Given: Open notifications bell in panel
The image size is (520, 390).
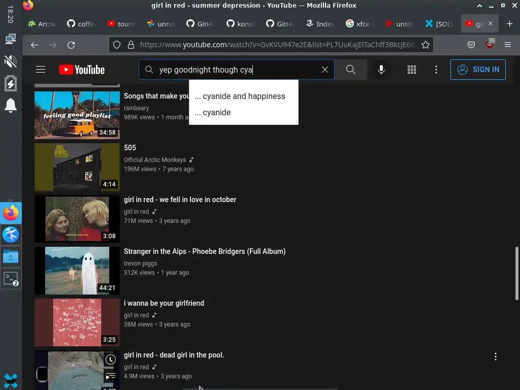Looking at the screenshot, I should pyautogui.click(x=11, y=106).
